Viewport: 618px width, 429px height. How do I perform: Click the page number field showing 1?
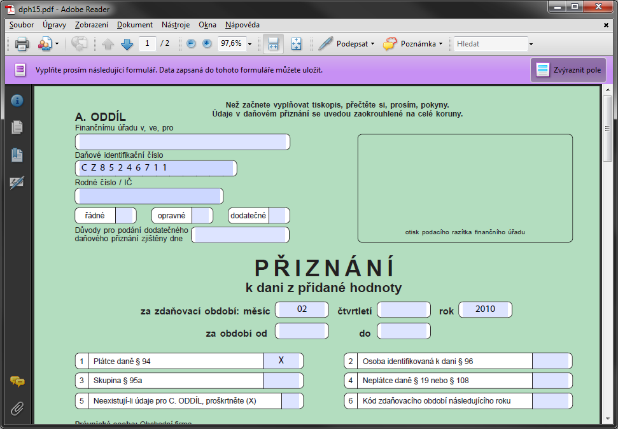pos(148,43)
